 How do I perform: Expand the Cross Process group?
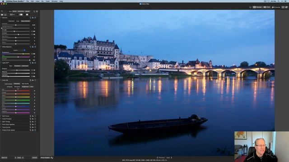tap(1, 119)
